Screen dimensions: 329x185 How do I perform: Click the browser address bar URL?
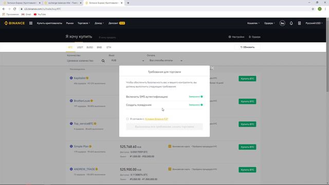point(43,9)
